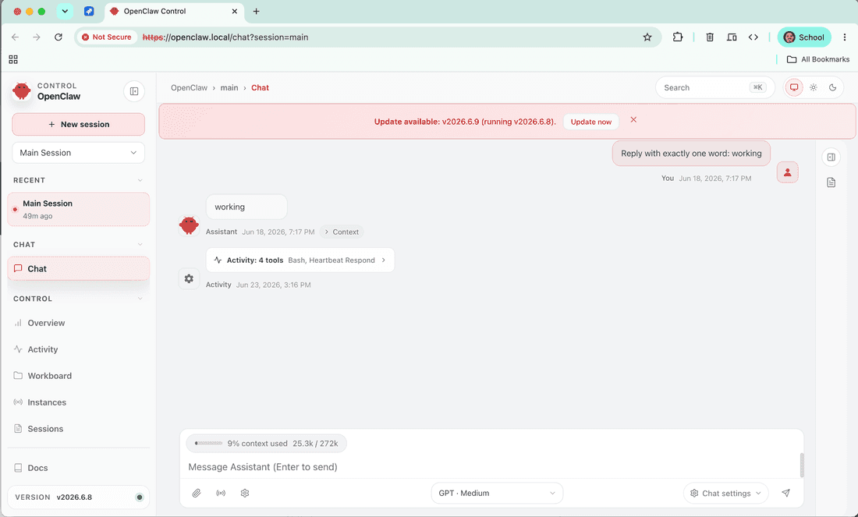The image size is (858, 517).
Task: Open Instances in sidebar
Action: pyautogui.click(x=78, y=402)
